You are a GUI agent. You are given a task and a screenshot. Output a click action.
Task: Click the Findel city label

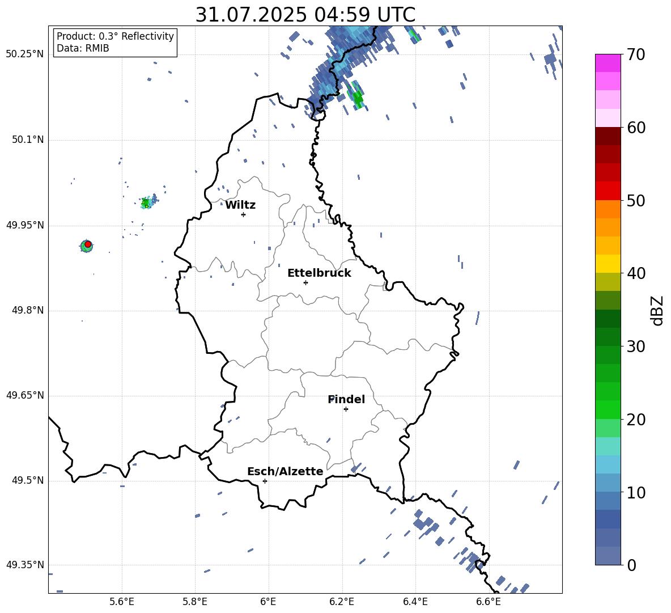click(x=346, y=399)
